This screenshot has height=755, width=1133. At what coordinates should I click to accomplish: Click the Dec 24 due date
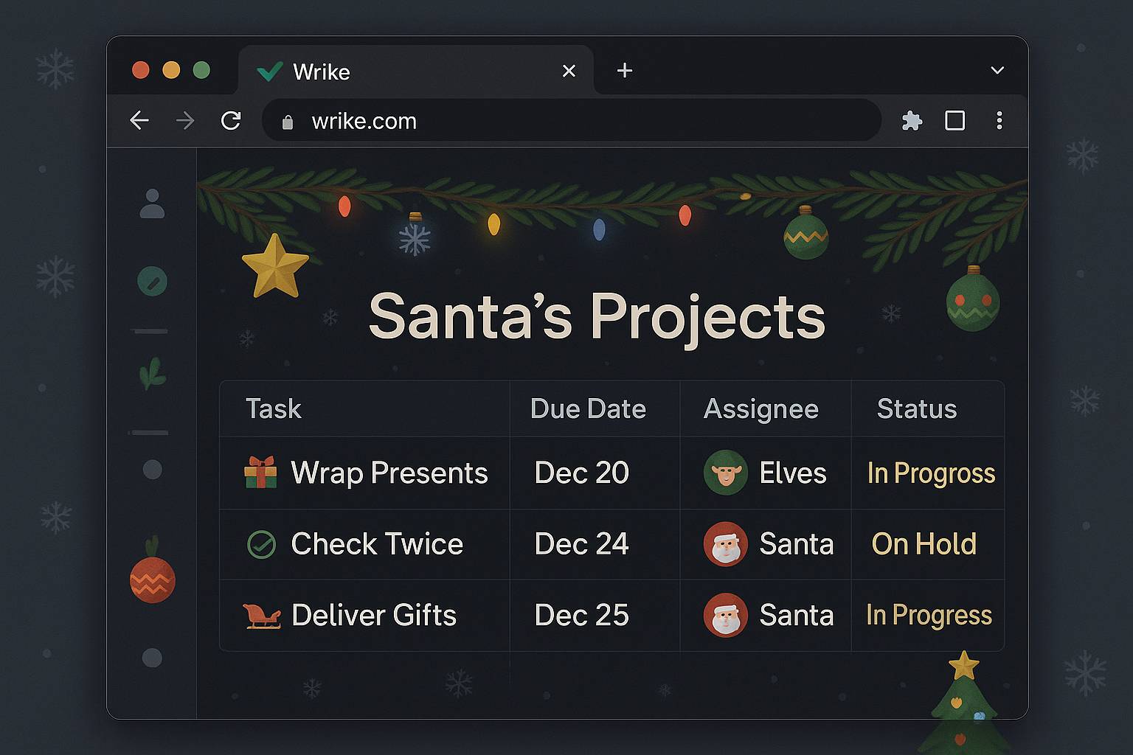(x=581, y=544)
